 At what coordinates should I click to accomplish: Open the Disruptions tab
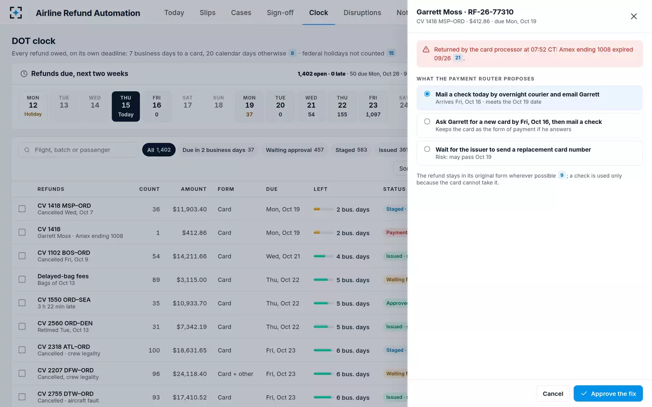pos(362,13)
